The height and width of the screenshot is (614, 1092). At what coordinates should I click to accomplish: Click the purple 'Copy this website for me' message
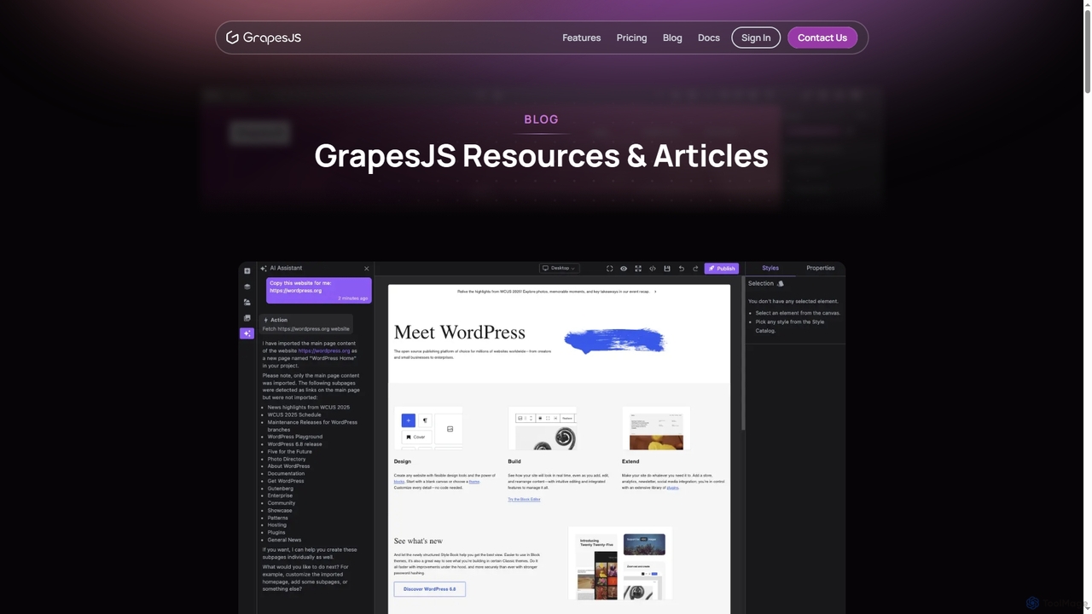coord(318,290)
